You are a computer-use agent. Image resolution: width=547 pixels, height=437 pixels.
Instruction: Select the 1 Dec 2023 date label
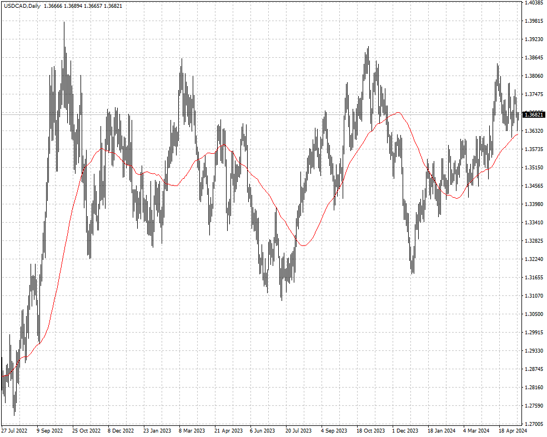(405, 431)
